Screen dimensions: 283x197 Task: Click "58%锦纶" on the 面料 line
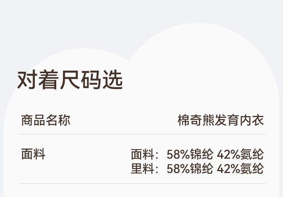click(189, 155)
